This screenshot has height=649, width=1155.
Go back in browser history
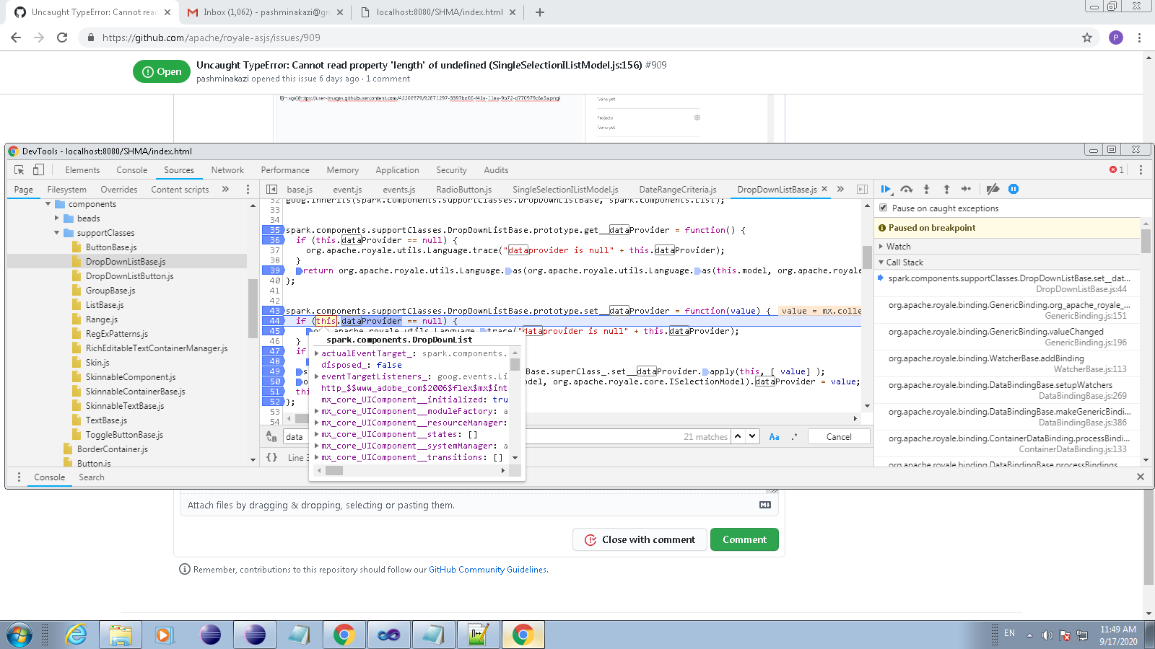[x=16, y=37]
